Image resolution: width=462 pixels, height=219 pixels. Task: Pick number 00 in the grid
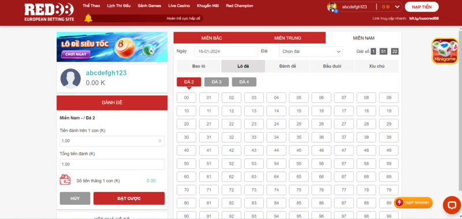tap(187, 97)
